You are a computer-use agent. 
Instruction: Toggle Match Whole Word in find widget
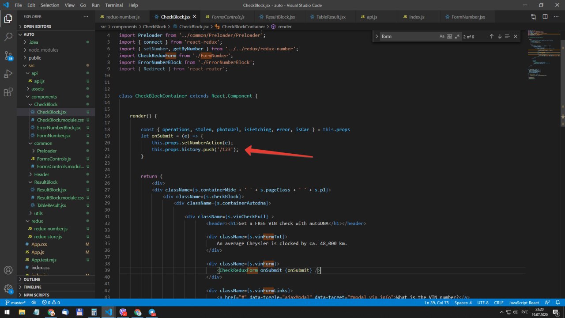450,37
